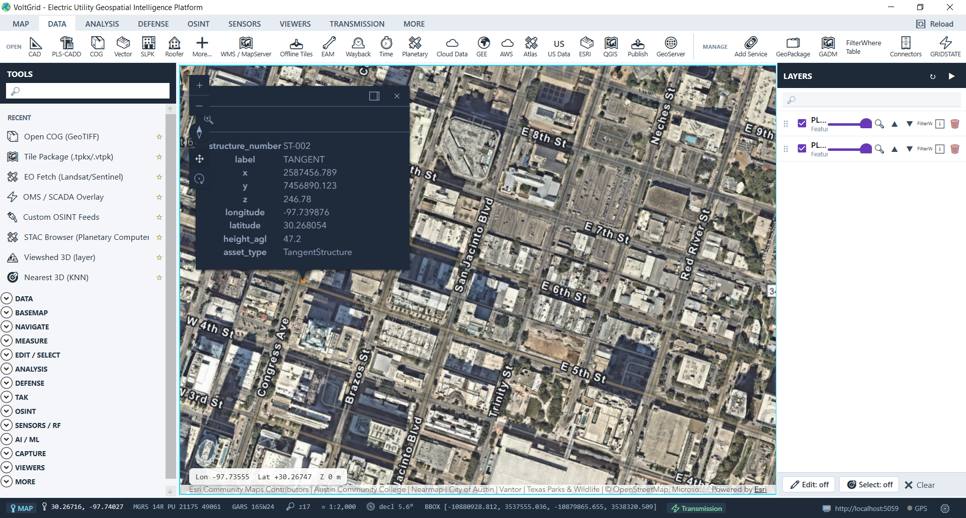The height and width of the screenshot is (518, 966).
Task: Open the GeoServer tool
Action: (671, 47)
